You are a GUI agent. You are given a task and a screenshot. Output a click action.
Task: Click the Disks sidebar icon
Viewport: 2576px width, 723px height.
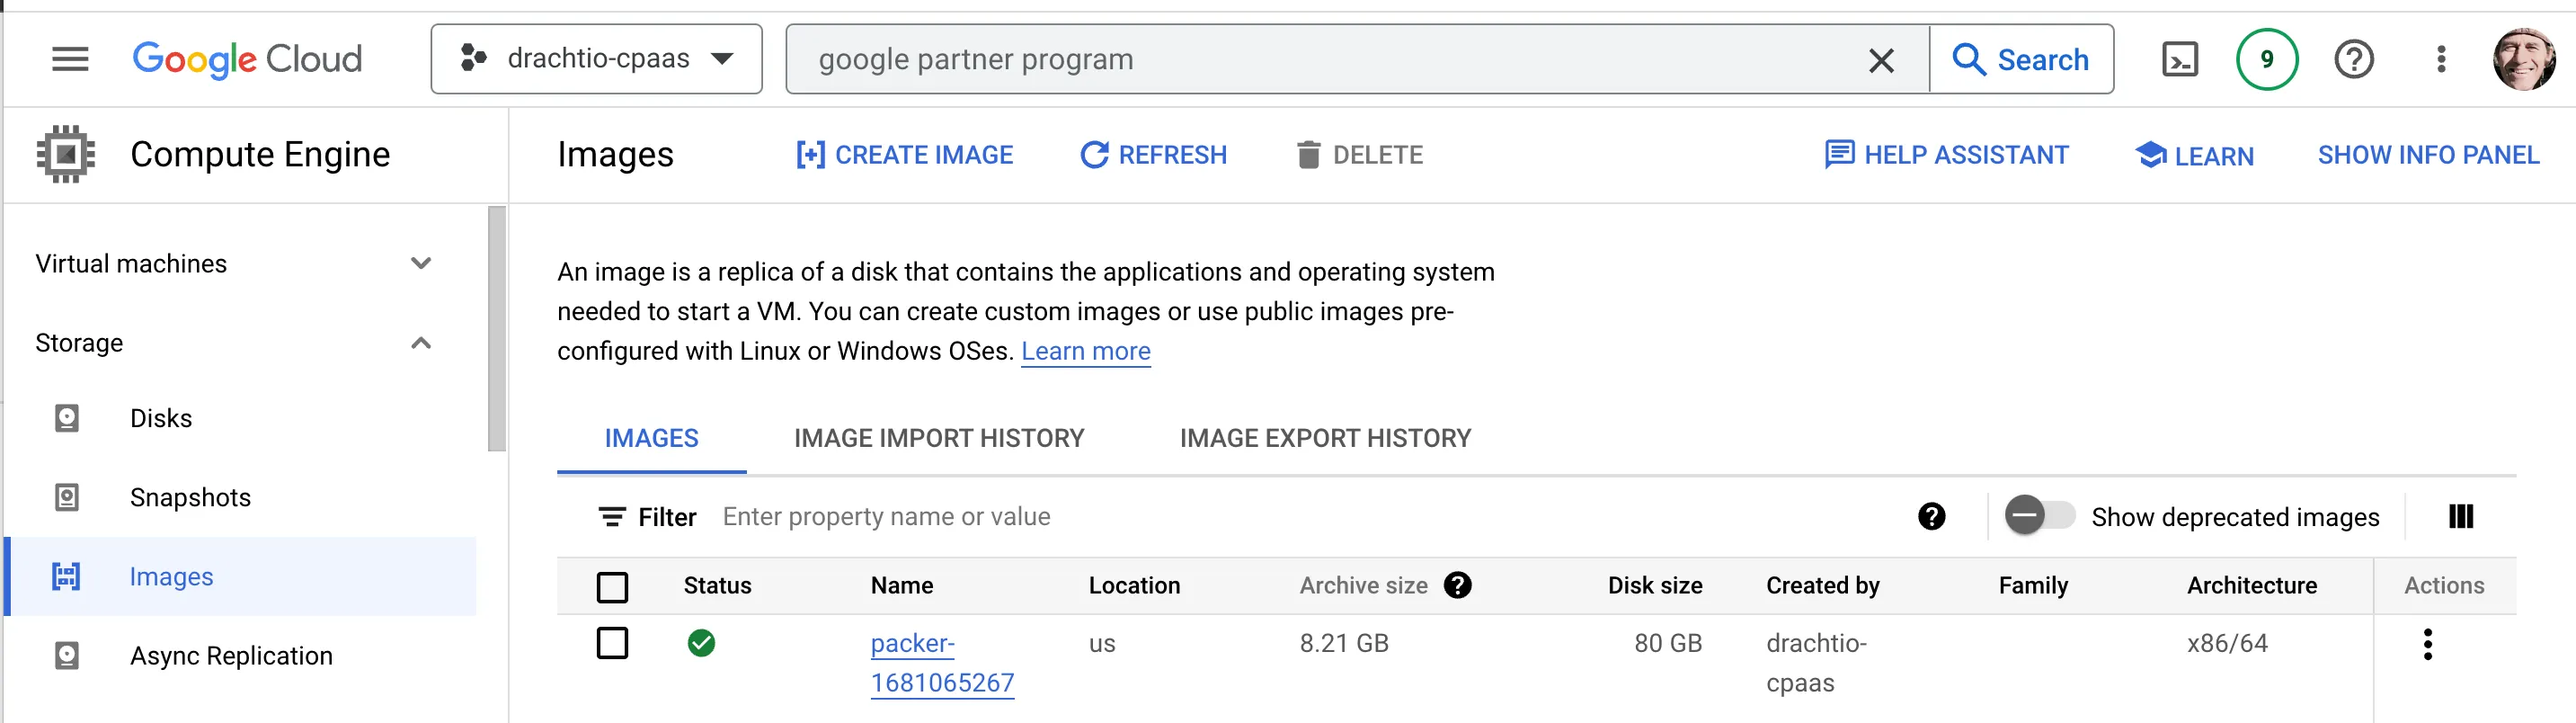click(66, 418)
